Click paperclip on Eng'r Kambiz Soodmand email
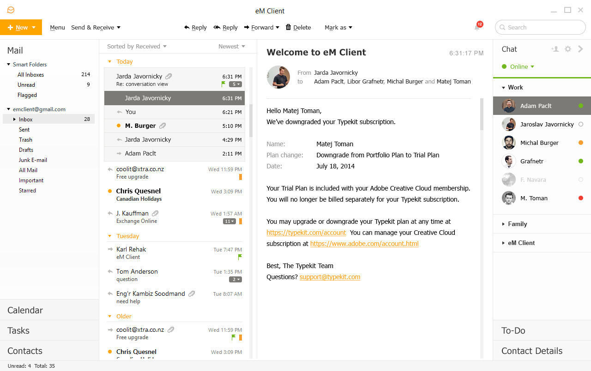Image resolution: width=591 pixels, height=371 pixels. pos(192,293)
